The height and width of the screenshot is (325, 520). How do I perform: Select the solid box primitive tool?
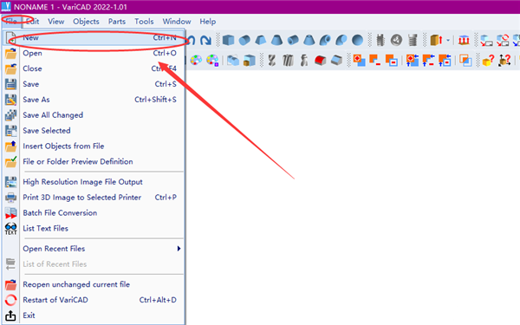tap(228, 41)
